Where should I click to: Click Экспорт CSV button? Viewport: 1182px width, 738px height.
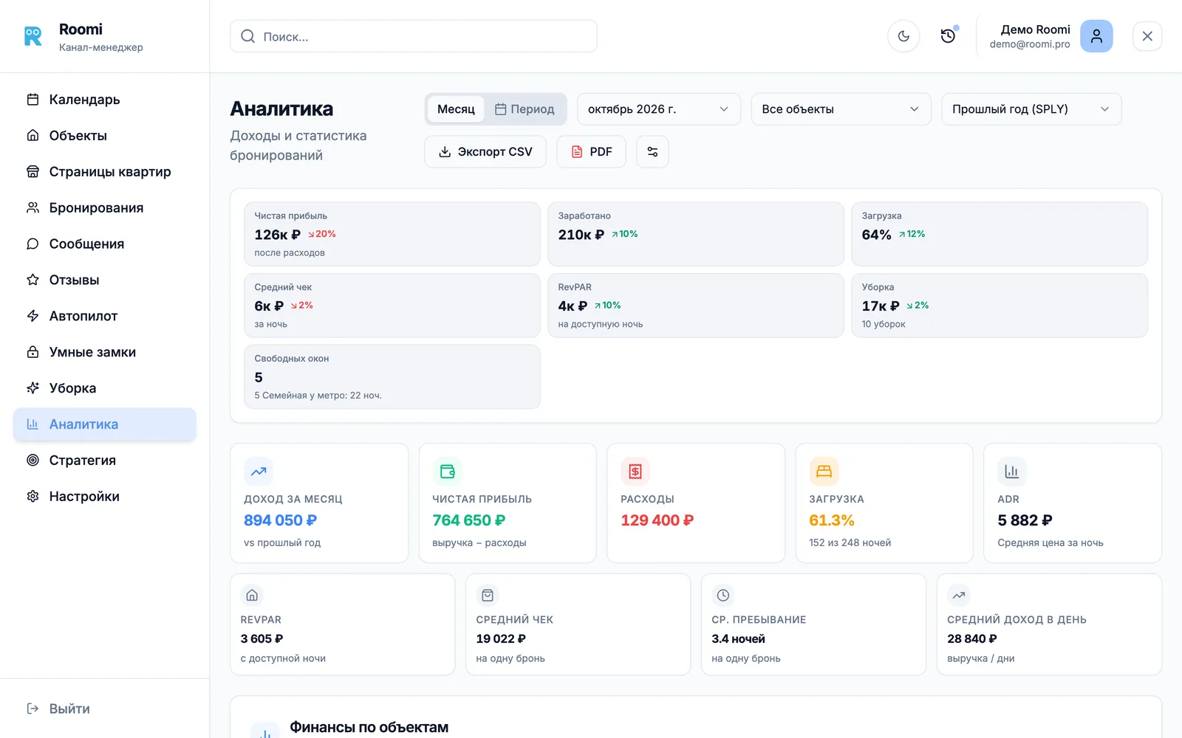[485, 152]
